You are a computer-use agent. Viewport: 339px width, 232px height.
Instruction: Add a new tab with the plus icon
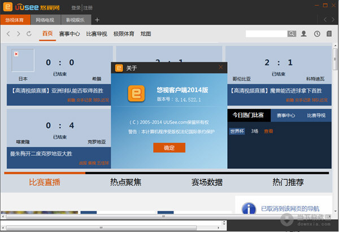[97, 20]
